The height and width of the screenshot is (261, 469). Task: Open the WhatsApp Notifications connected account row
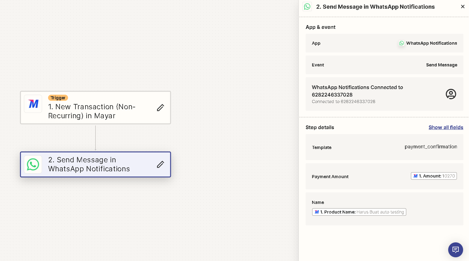pyautogui.click(x=385, y=94)
